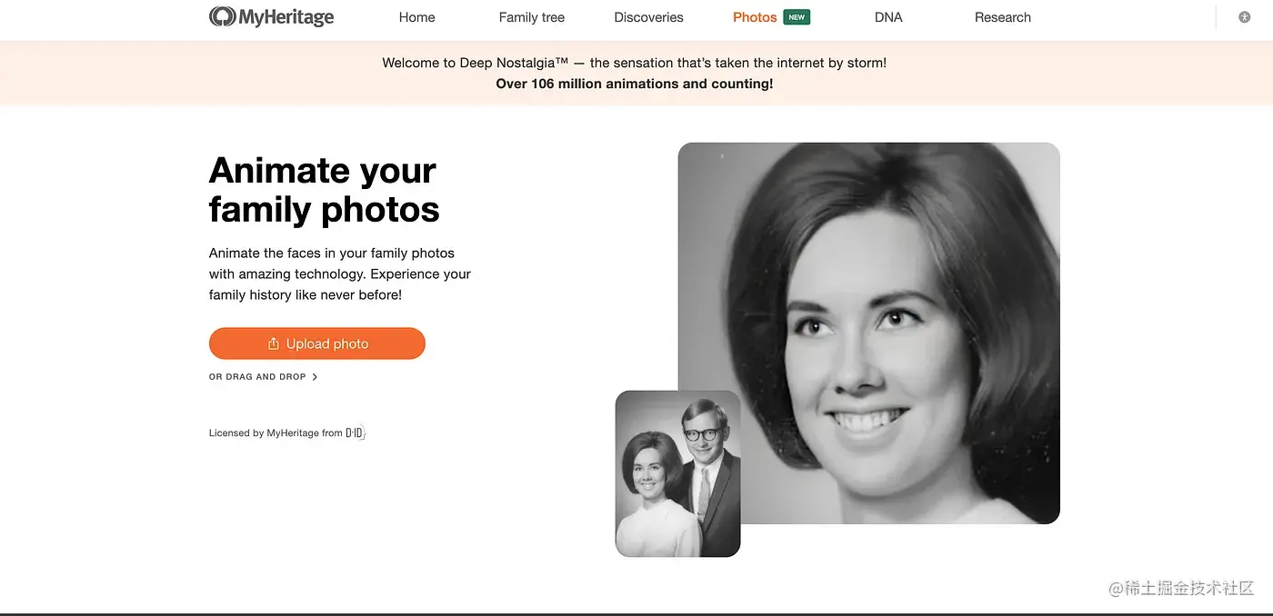This screenshot has height=616, width=1273.
Task: Click the 'Animate the faces' description paragraph
Action: pyautogui.click(x=340, y=273)
